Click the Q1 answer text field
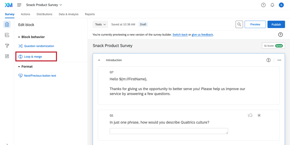This screenshot has height=145, width=290. 169,131
